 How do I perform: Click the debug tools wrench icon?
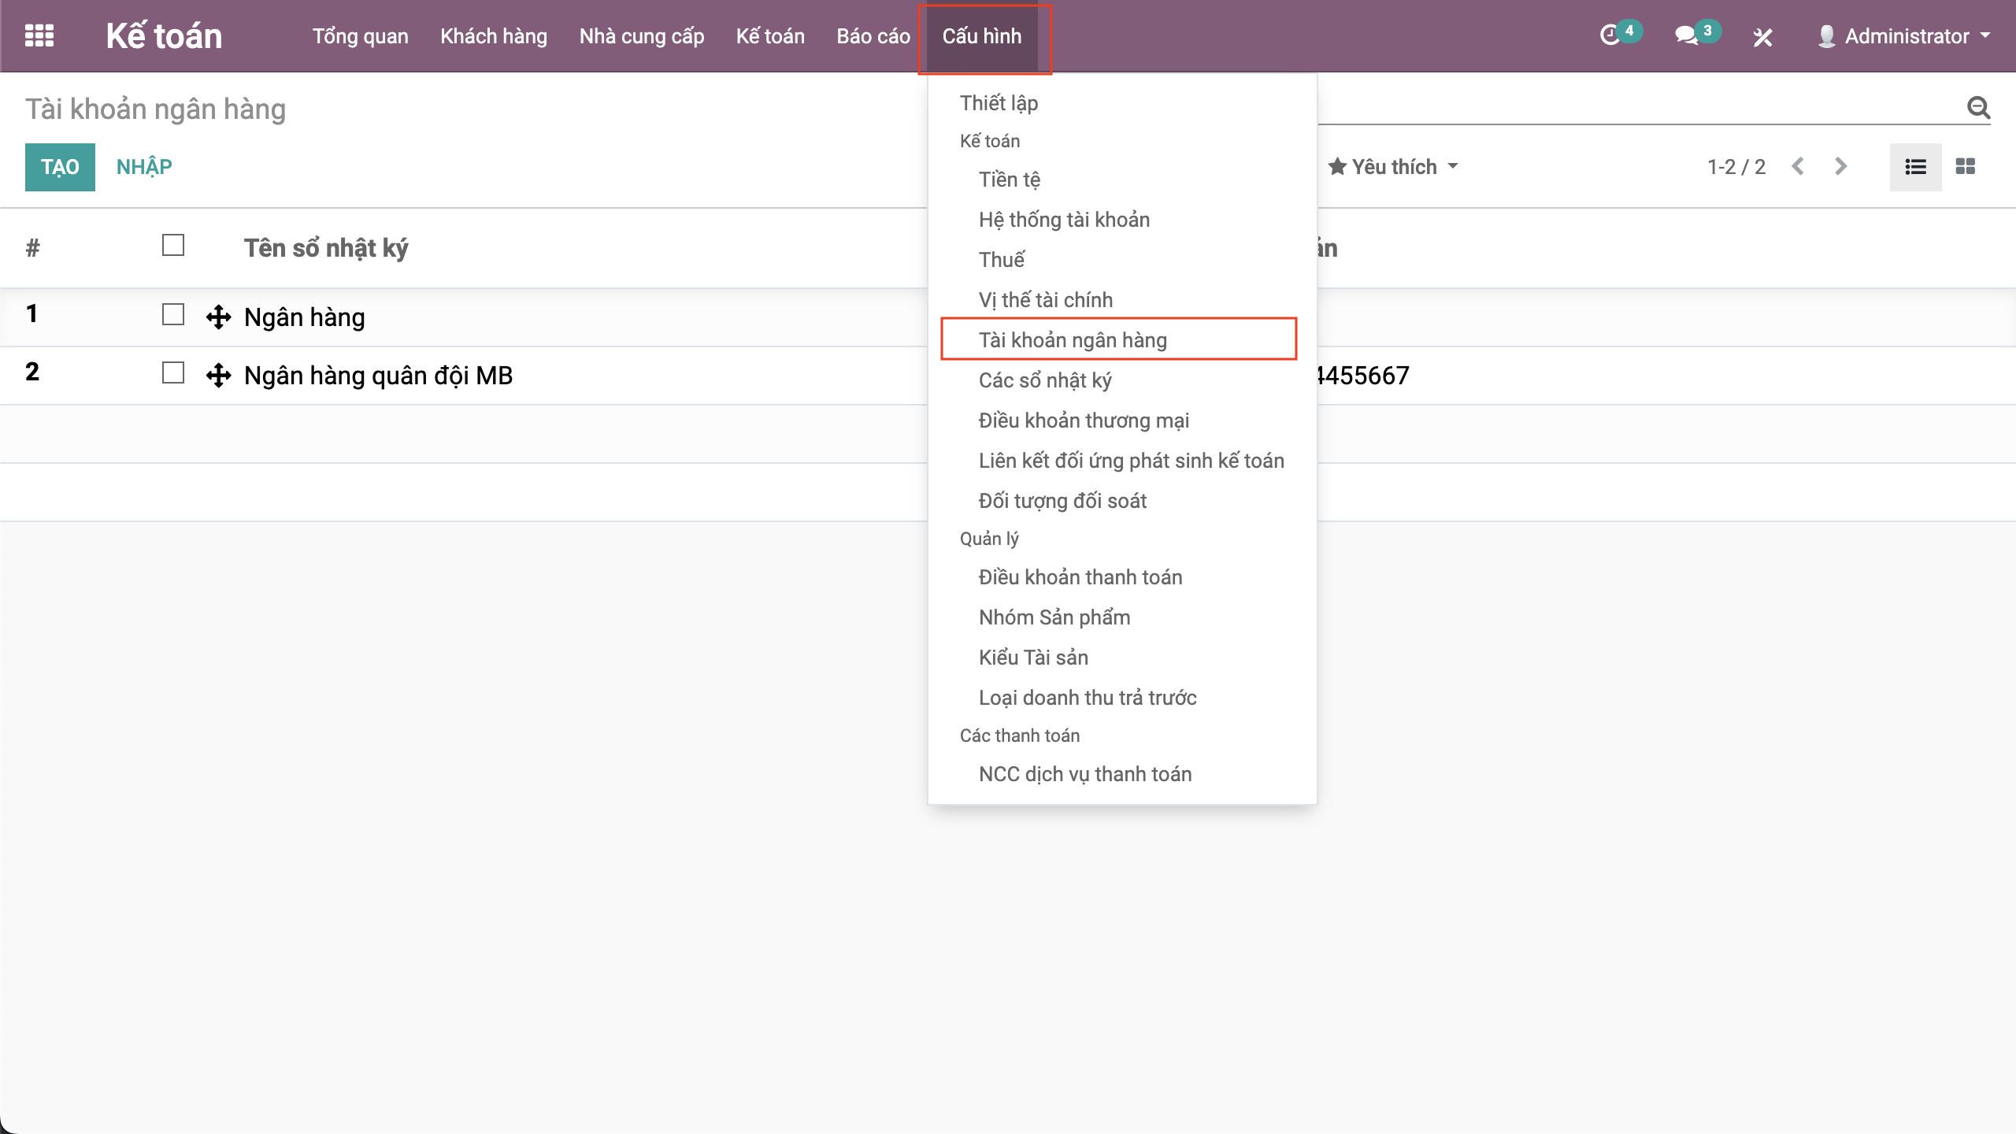click(x=1762, y=37)
